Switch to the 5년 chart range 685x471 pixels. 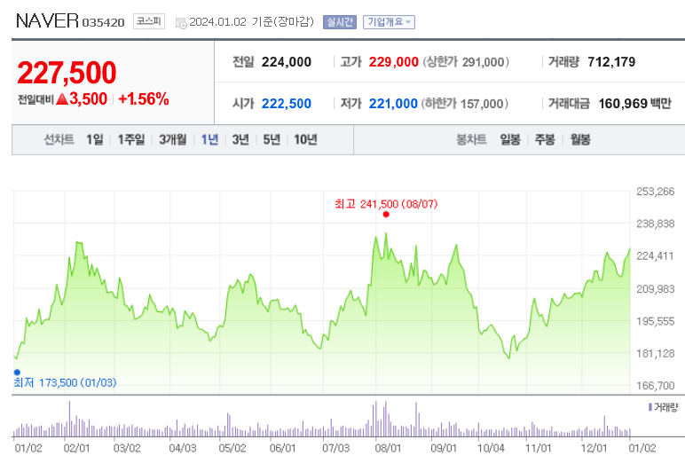point(272,139)
